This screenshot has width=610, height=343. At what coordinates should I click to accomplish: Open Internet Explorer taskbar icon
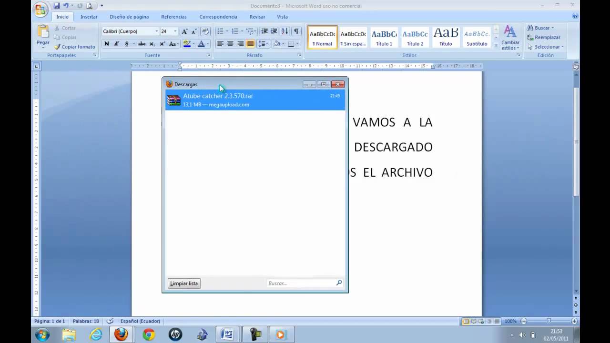coord(96,335)
